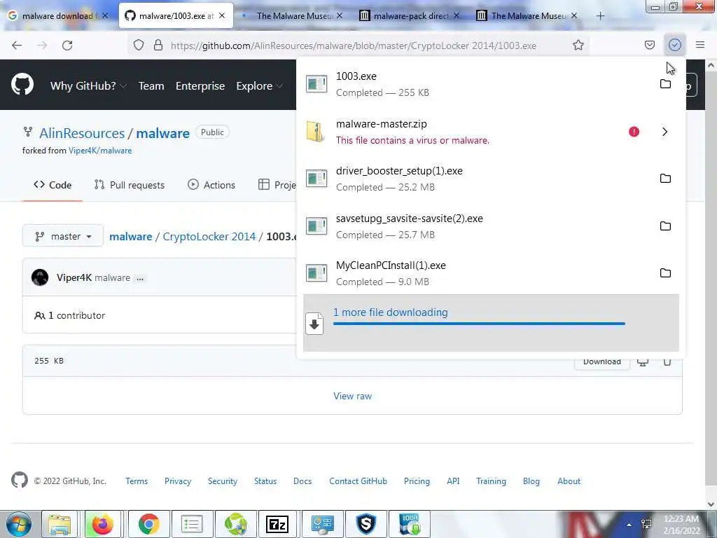Expand the Why GitHub? menu
Viewport: 717px width, 538px height.
click(x=88, y=85)
